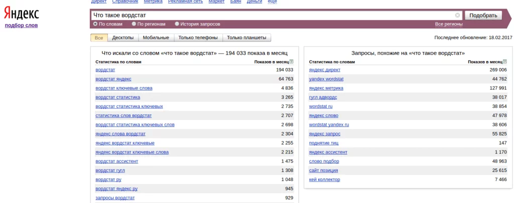Open the поднятие тиц similar query
The image size is (514, 203).
(324, 143)
